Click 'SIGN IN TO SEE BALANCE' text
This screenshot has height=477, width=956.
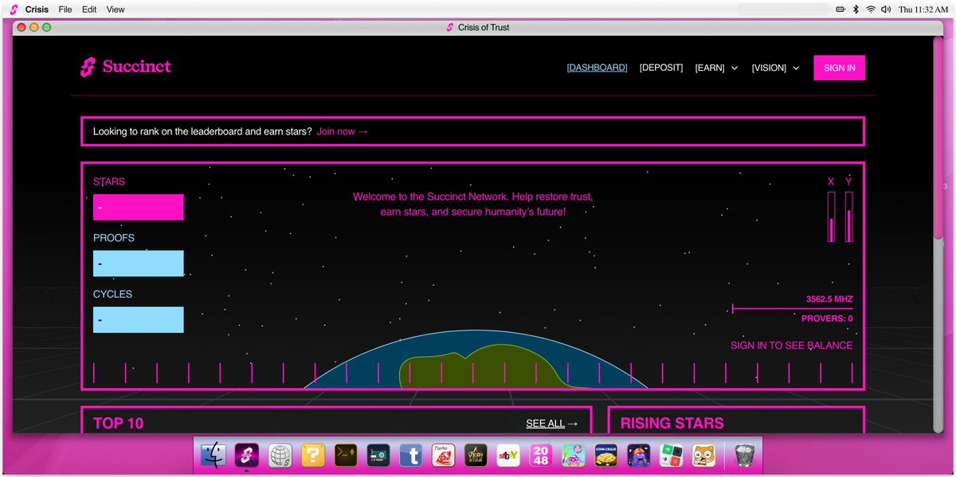click(x=791, y=346)
